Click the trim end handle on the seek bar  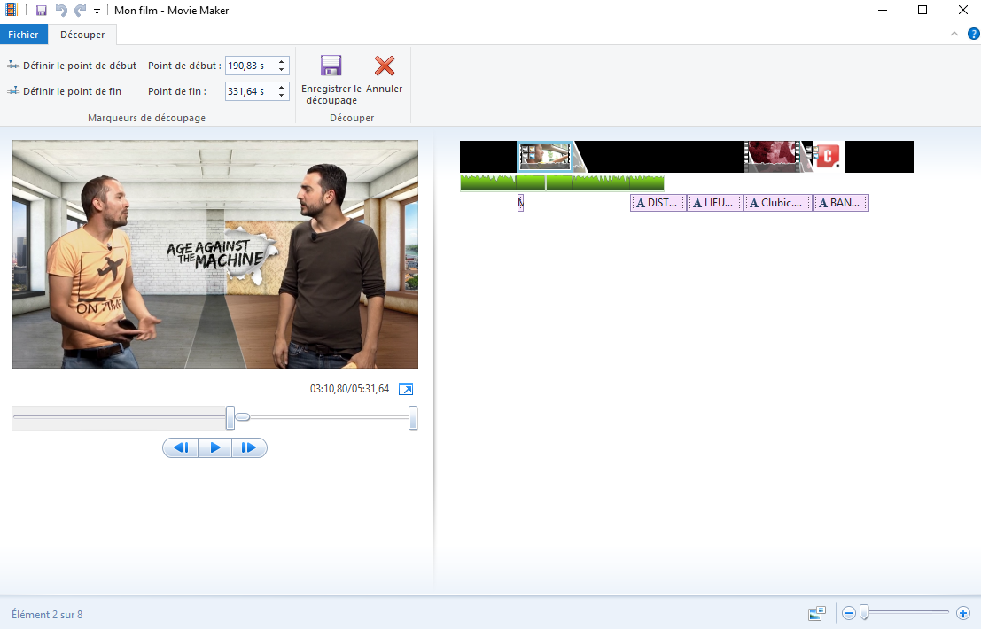coord(413,417)
